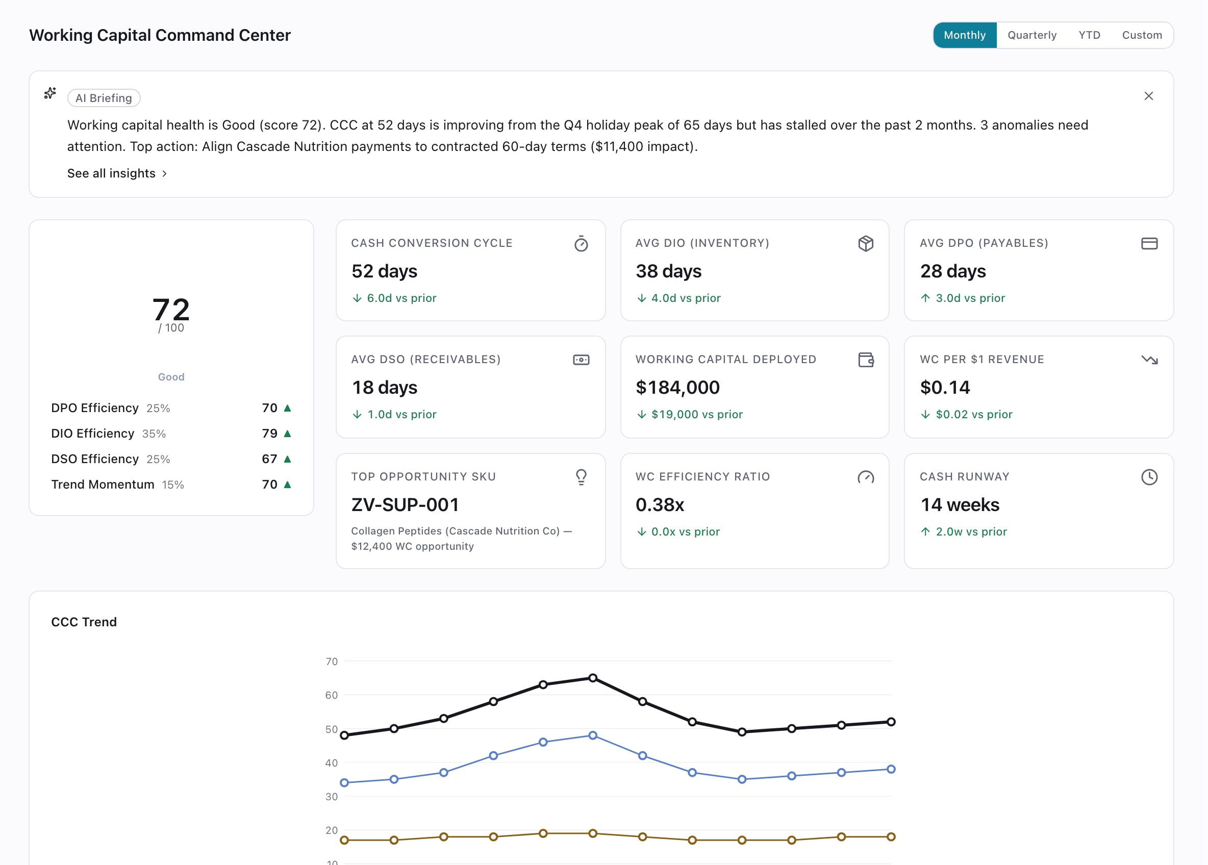
Task: Click the down arrow next to 6.0d vs prior
Action: [357, 298]
